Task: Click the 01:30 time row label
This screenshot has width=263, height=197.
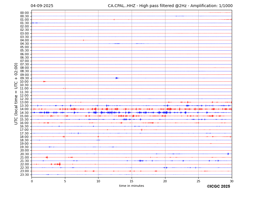Action: [x=24, y=23]
